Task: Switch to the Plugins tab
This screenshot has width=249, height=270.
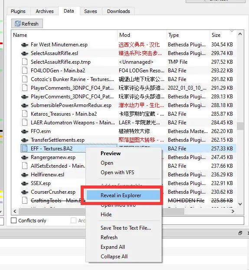Action: (x=18, y=11)
